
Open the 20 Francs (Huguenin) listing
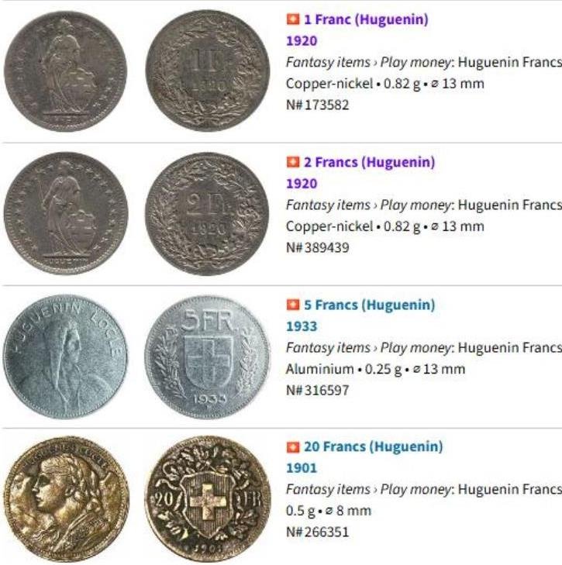[x=373, y=446]
